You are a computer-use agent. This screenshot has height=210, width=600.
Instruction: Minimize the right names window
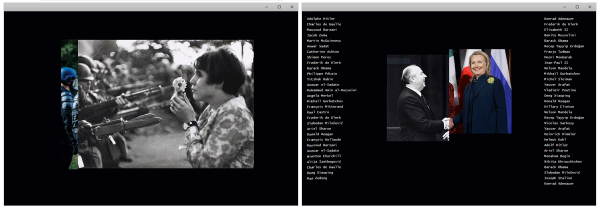pyautogui.click(x=564, y=6)
